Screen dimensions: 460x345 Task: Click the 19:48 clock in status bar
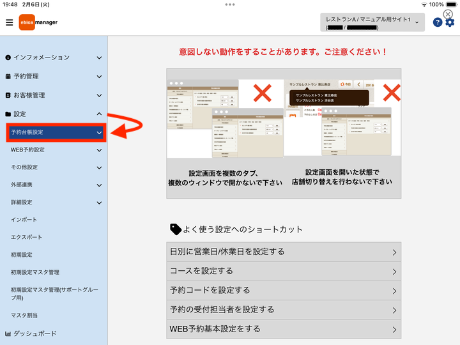pos(10,4)
